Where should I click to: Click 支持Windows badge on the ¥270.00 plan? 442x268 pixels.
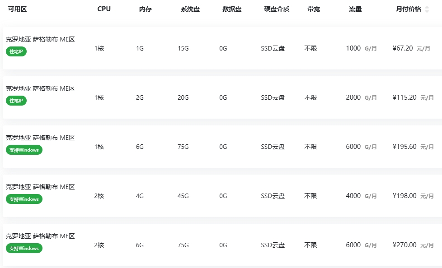(24, 248)
